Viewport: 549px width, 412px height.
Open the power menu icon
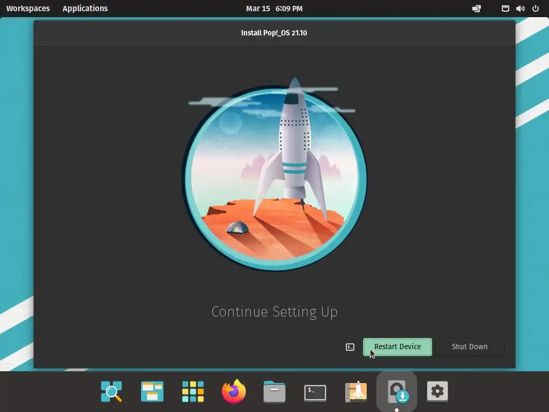point(536,9)
